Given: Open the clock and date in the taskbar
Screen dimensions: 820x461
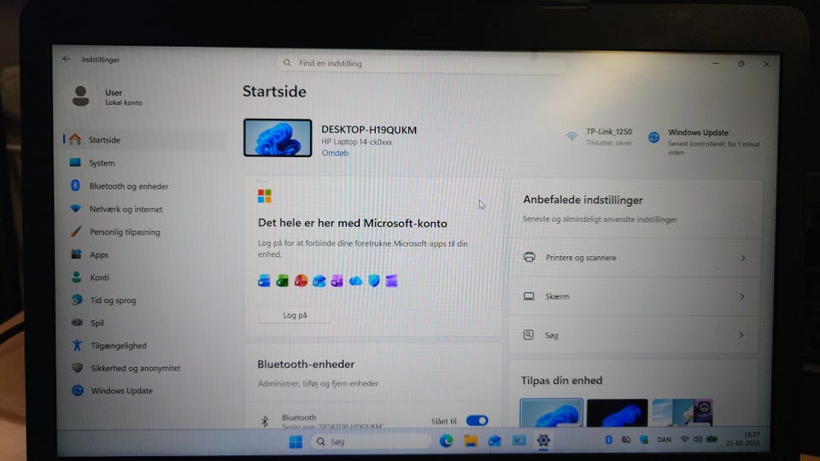Looking at the screenshot, I should coord(743,439).
